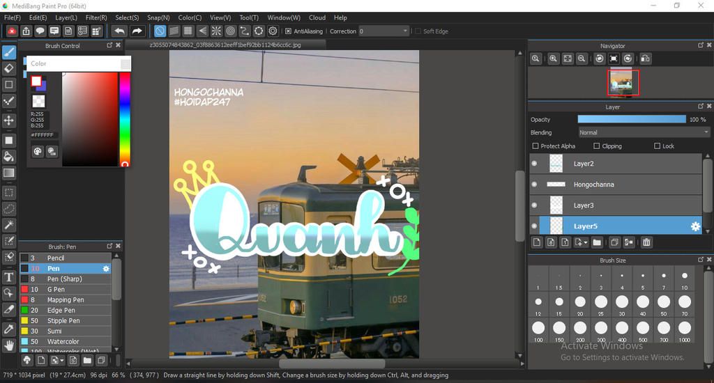Open Pen brush settings gear
The height and width of the screenshot is (383, 714).
(x=106, y=268)
